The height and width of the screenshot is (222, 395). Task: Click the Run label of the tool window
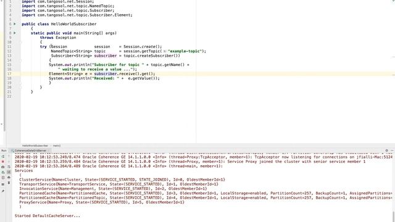coord(4,150)
